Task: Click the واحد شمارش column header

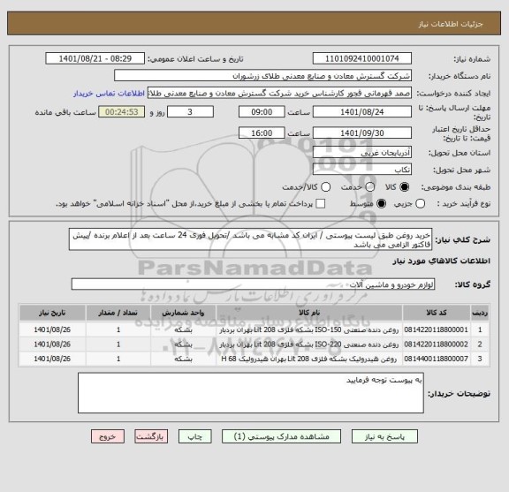Action: [184, 313]
